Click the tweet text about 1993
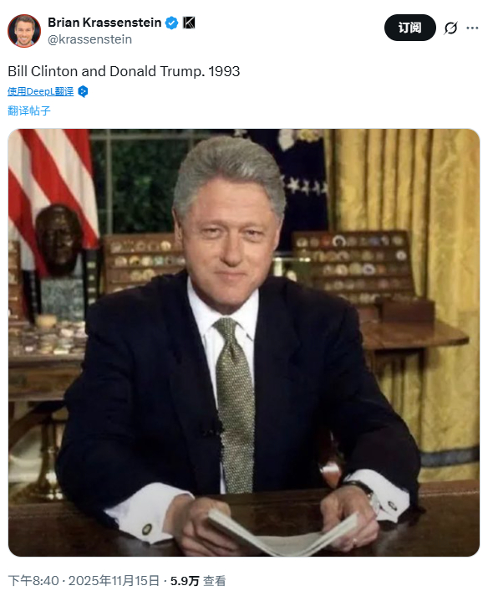The height and width of the screenshot is (591, 493). (x=124, y=71)
